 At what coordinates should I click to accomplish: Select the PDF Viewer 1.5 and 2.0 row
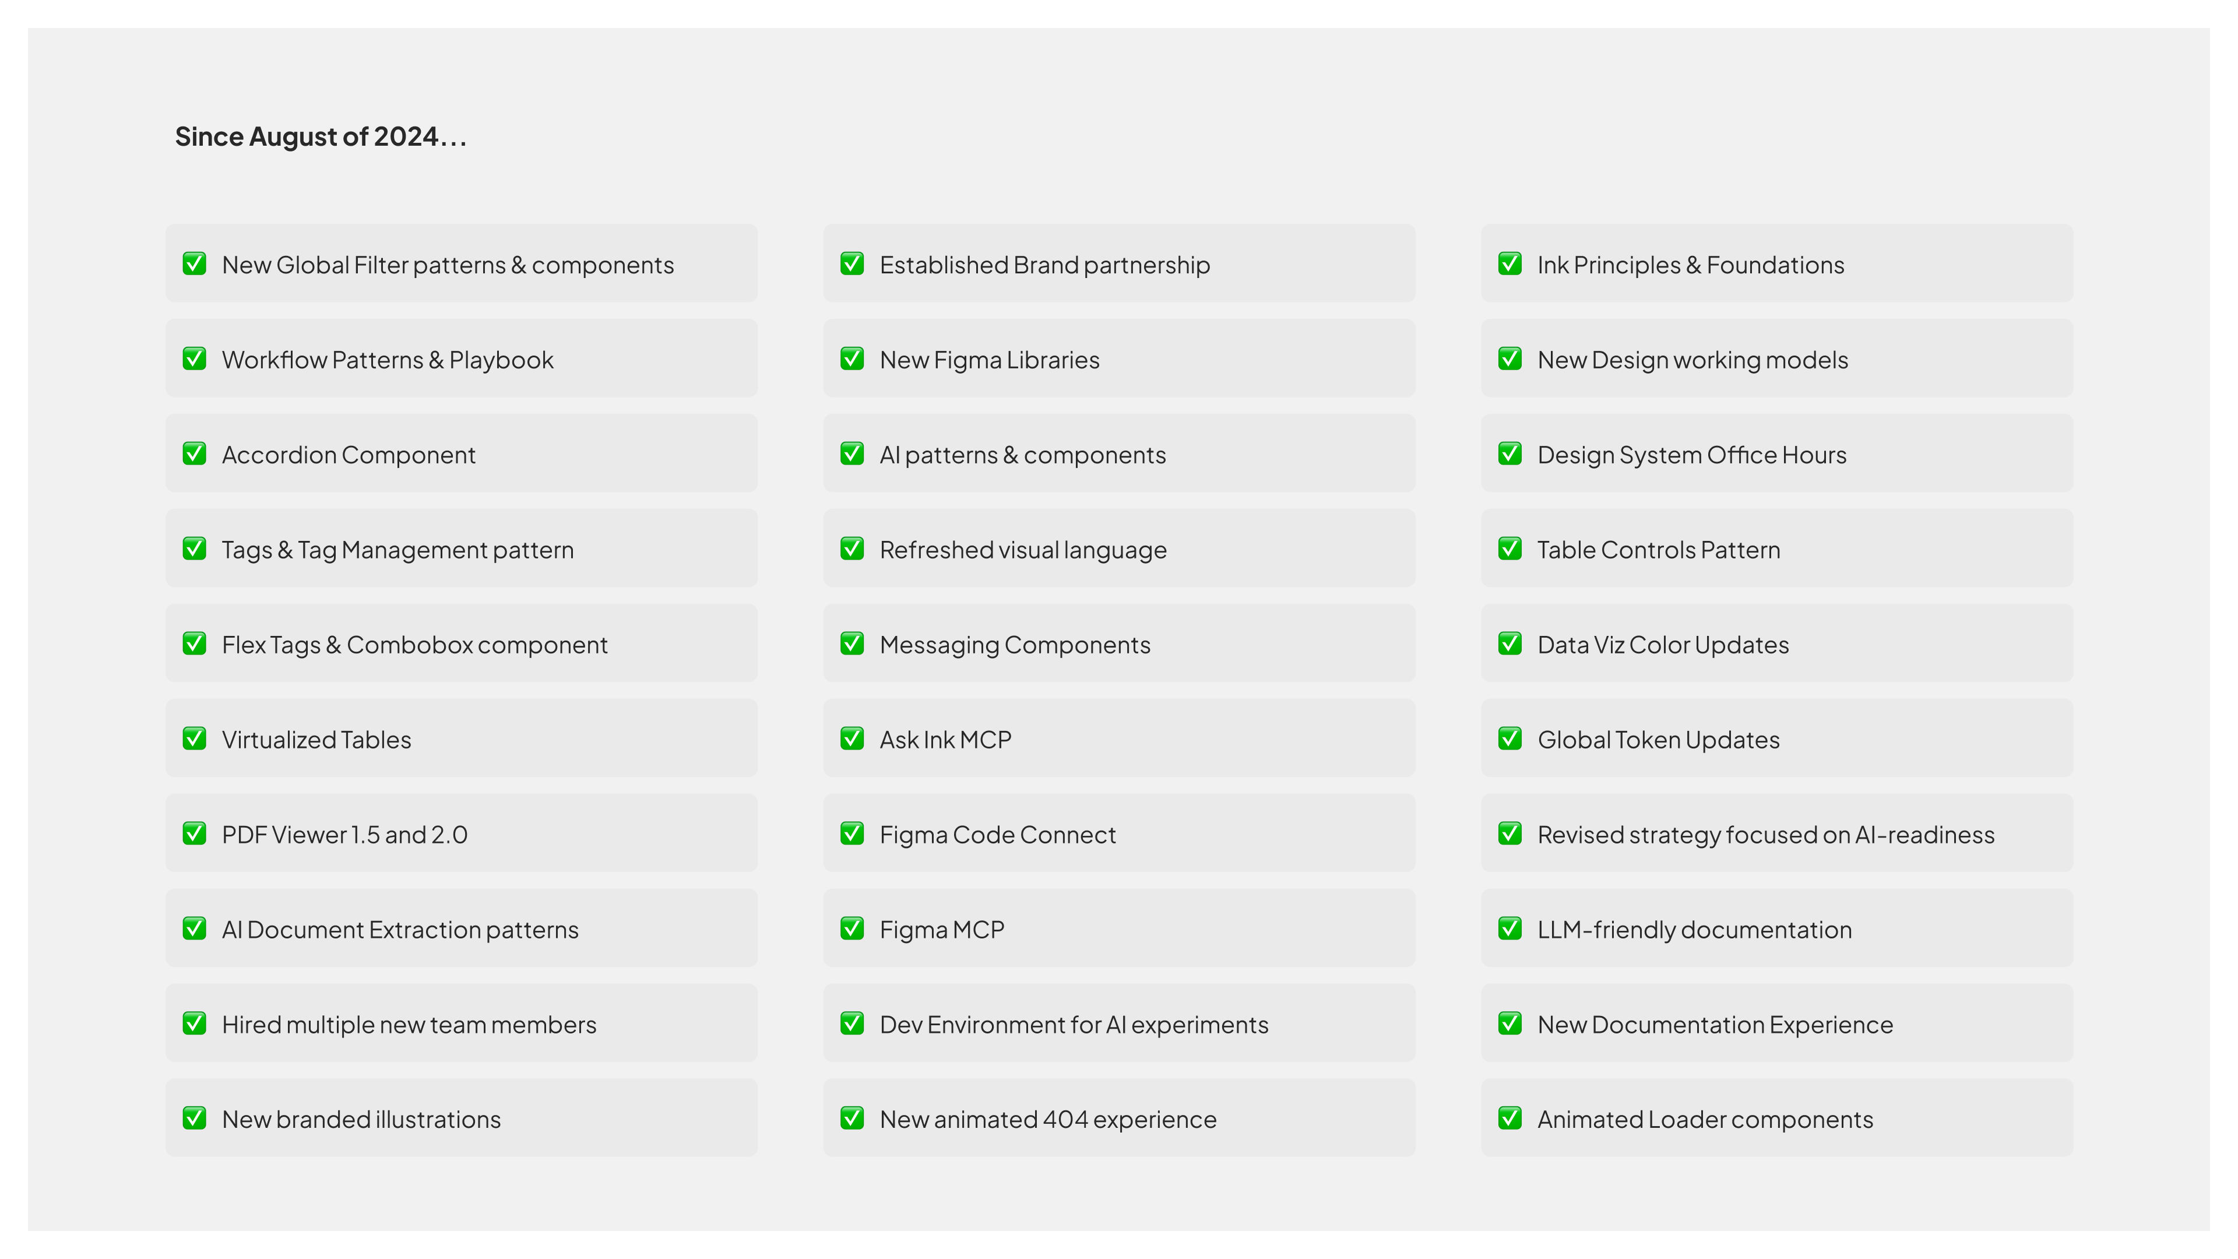click(x=462, y=834)
